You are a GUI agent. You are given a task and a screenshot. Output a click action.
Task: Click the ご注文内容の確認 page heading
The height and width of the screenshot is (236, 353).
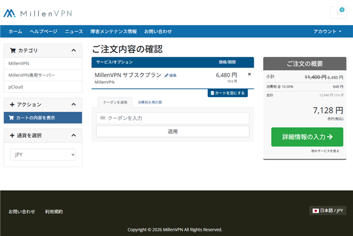click(128, 49)
